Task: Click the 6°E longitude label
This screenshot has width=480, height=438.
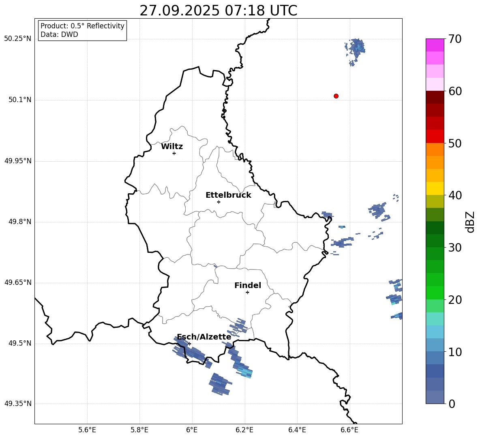Action: (x=192, y=430)
